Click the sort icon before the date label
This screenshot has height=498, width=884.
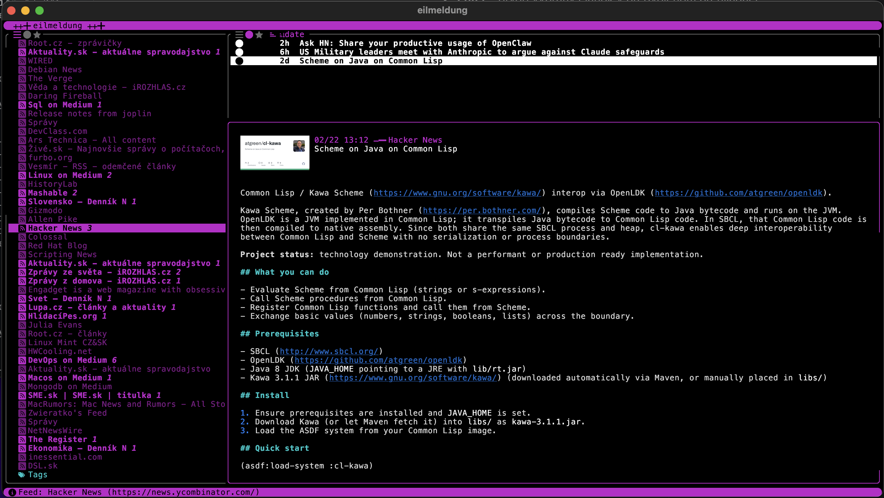273,35
